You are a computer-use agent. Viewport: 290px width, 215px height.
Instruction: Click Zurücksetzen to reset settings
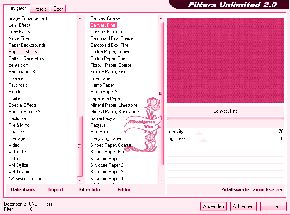tap(268, 190)
